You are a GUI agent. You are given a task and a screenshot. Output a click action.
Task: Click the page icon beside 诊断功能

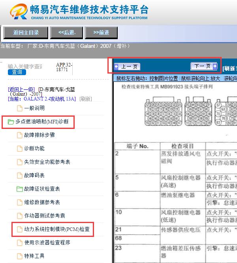[x=20, y=149]
